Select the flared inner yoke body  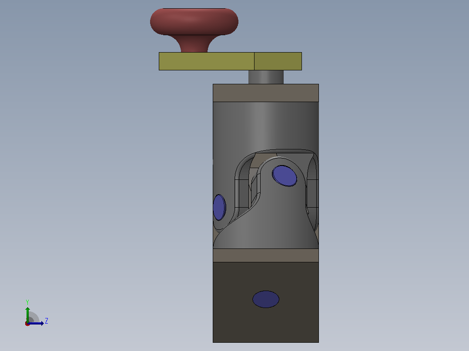[269, 221]
